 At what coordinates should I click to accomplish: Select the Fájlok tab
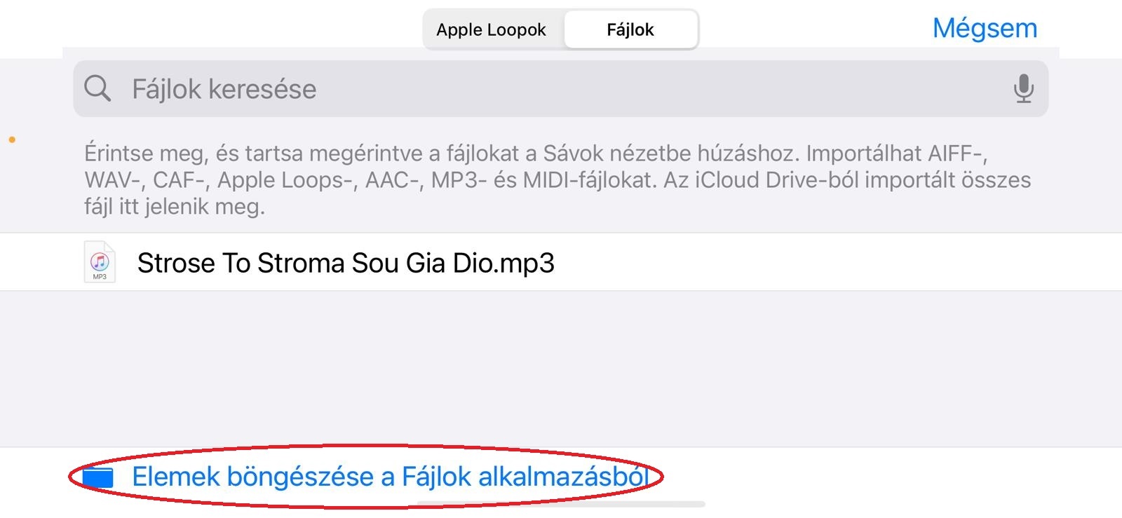click(630, 29)
